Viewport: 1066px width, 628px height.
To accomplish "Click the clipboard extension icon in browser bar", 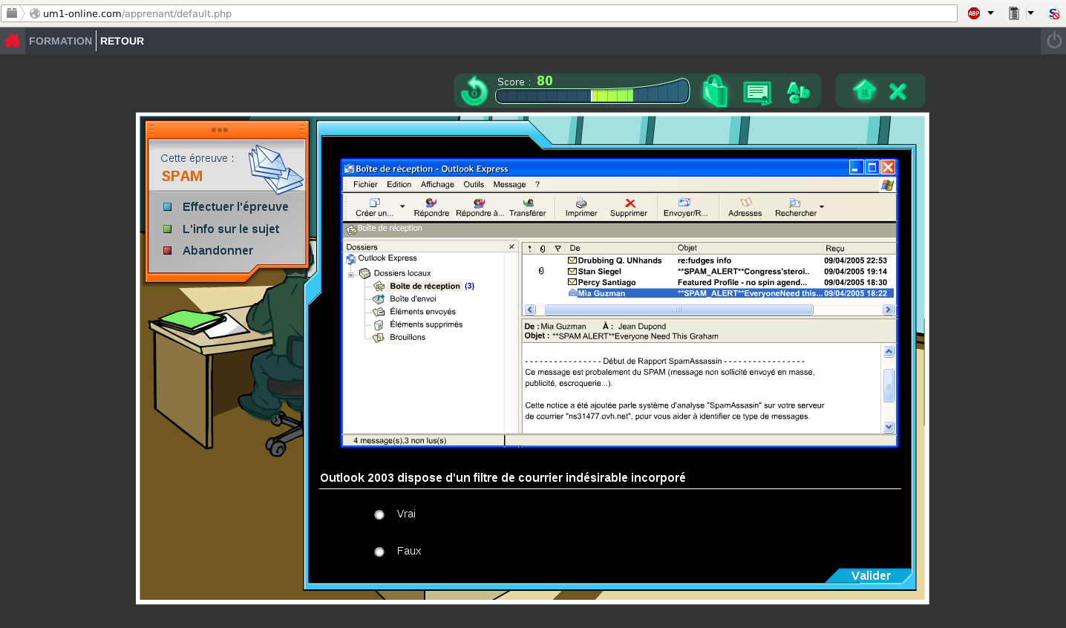I will pyautogui.click(x=1014, y=13).
